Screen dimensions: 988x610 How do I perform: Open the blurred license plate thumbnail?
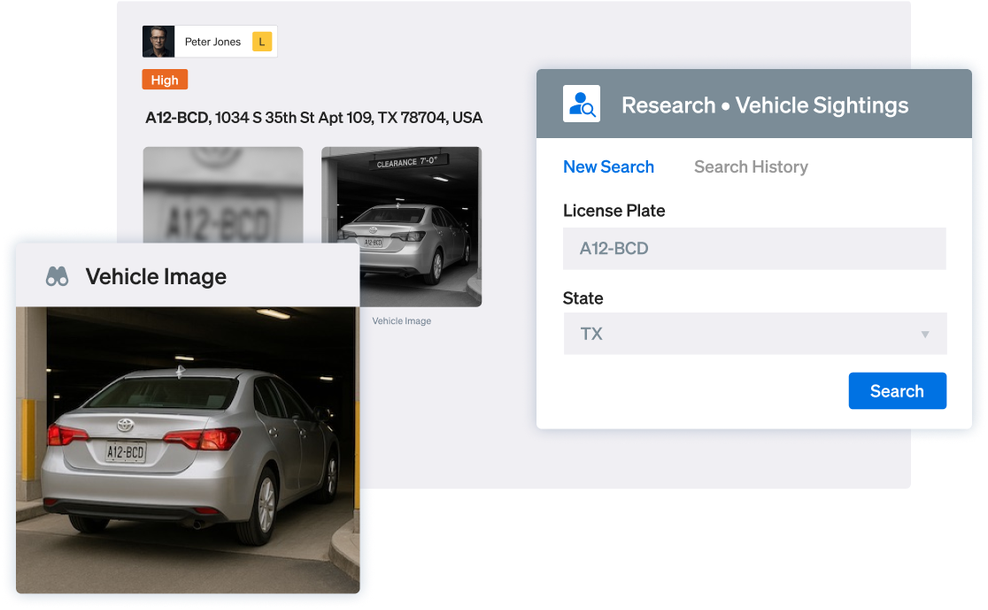pos(223,195)
